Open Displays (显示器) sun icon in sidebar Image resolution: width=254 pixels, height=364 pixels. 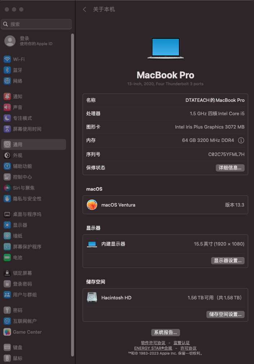[7, 225]
